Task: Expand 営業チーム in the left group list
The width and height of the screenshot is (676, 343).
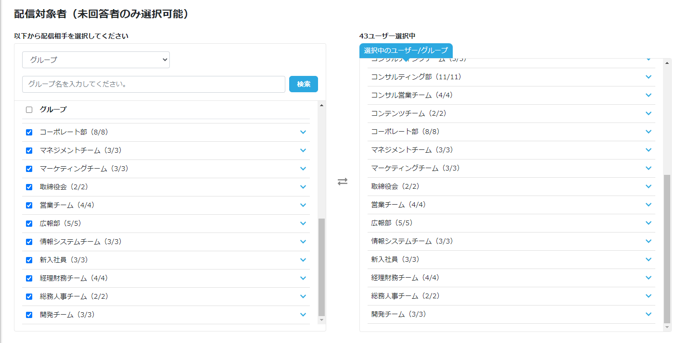Action: coord(303,205)
